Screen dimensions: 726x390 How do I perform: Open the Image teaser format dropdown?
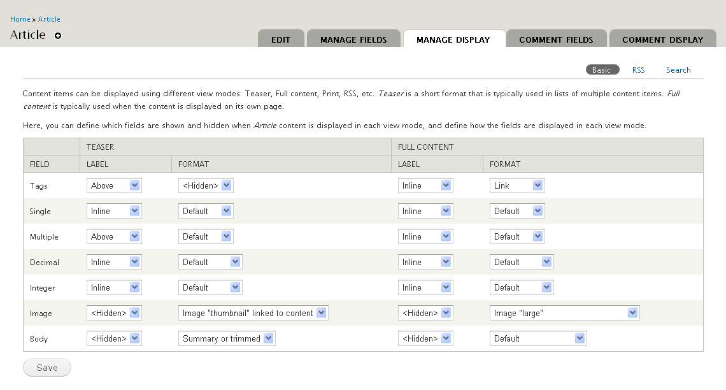pyautogui.click(x=253, y=312)
